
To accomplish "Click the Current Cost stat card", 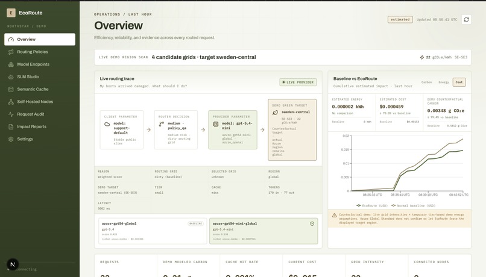I will [314, 266].
